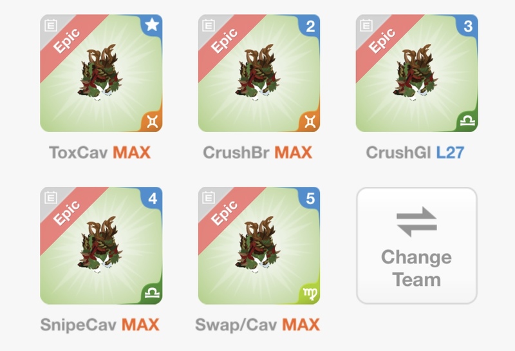Click the Change Team button text

pyautogui.click(x=417, y=268)
